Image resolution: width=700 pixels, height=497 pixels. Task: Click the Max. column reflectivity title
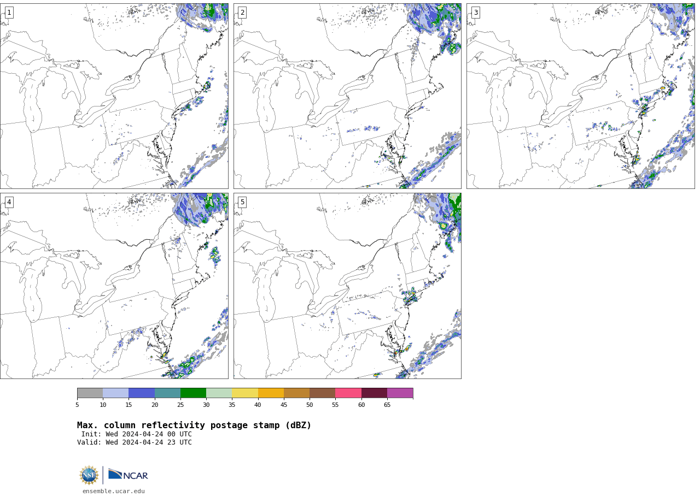(x=194, y=425)
